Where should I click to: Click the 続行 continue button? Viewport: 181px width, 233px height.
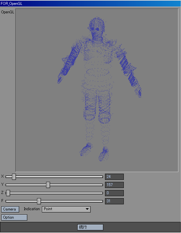click(90, 227)
